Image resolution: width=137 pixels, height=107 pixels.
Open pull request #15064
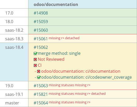(x=41, y=103)
